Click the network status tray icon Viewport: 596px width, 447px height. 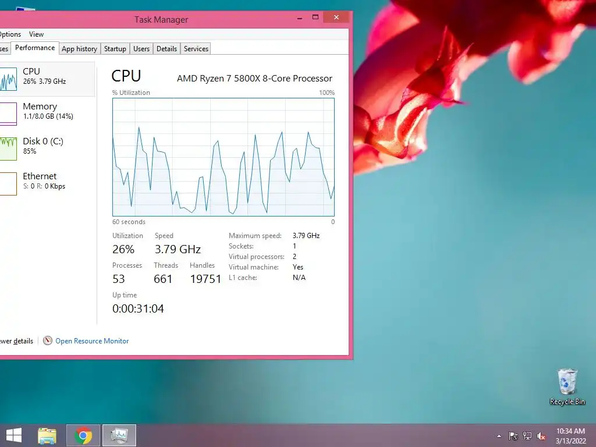527,436
